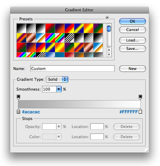Select the second-row Copper gradient preset

pos(31,38)
